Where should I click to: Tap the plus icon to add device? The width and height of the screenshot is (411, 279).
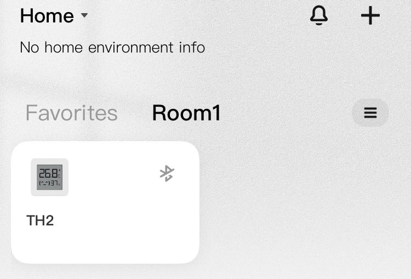pyautogui.click(x=370, y=15)
